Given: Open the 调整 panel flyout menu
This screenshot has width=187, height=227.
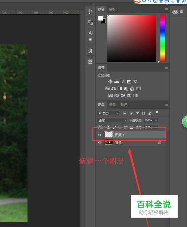Looking at the screenshot, I should pos(166,68).
